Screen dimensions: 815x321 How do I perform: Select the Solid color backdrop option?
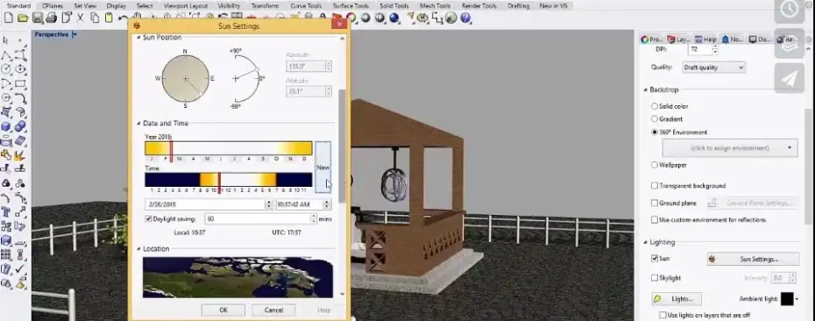655,106
